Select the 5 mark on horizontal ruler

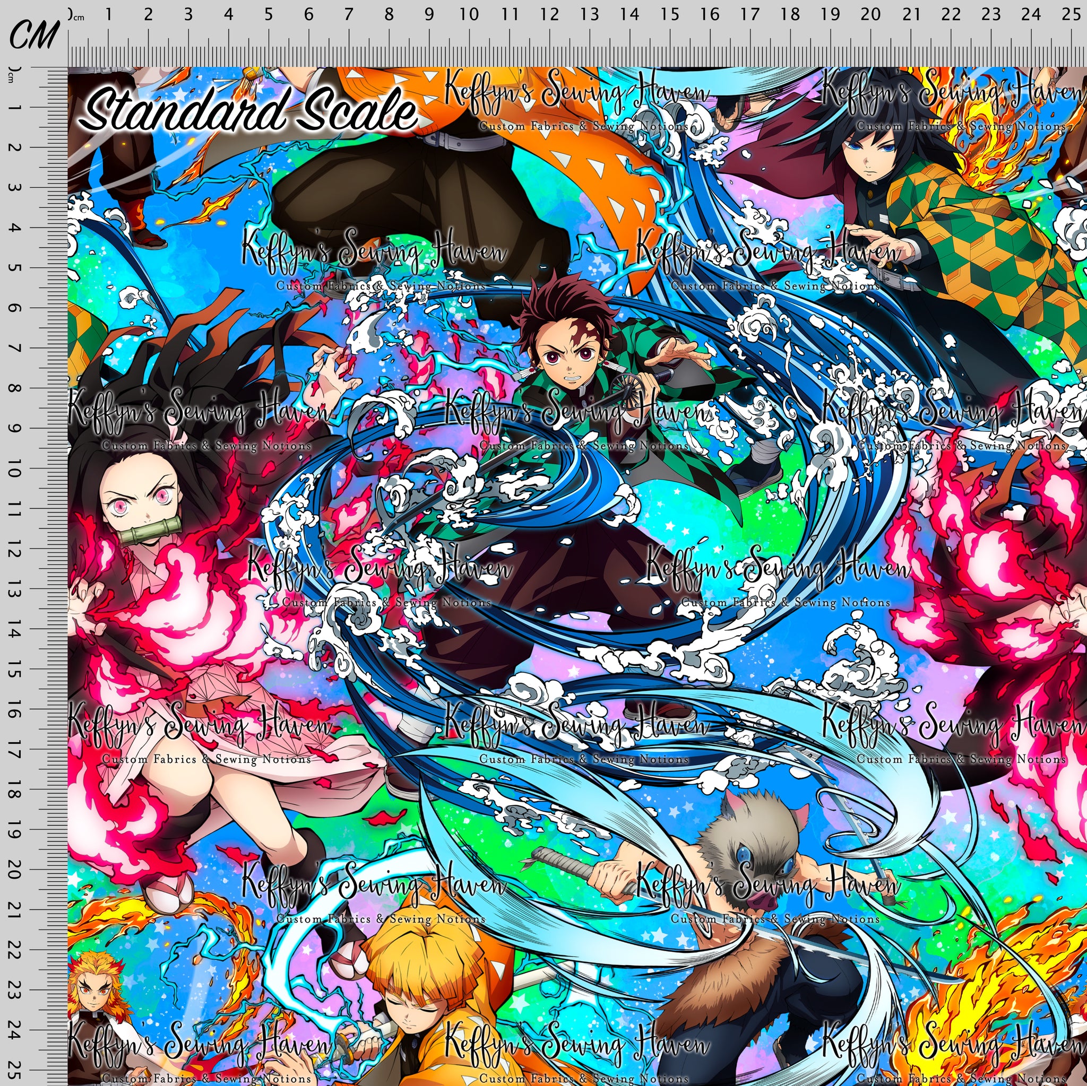point(269,14)
